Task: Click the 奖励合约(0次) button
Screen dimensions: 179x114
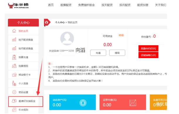Action: [x=148, y=48]
